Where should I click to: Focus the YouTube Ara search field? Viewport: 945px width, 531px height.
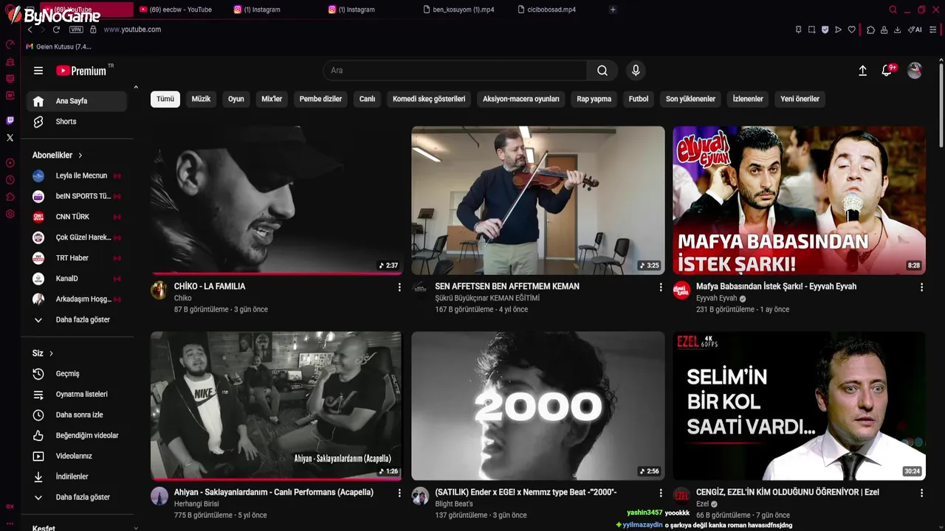pos(455,71)
